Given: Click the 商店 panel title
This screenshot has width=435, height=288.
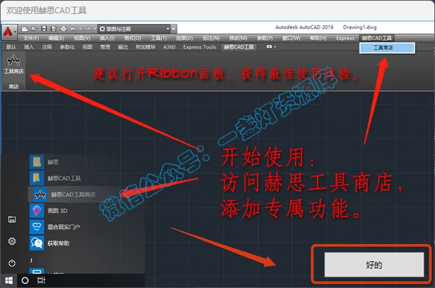Looking at the screenshot, I should click(x=13, y=87).
